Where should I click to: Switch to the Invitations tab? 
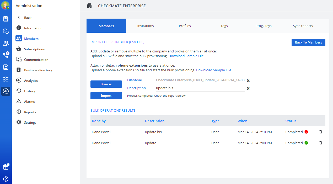tap(146, 26)
